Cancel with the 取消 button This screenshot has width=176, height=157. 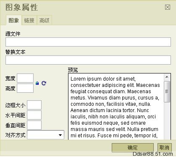(165, 147)
